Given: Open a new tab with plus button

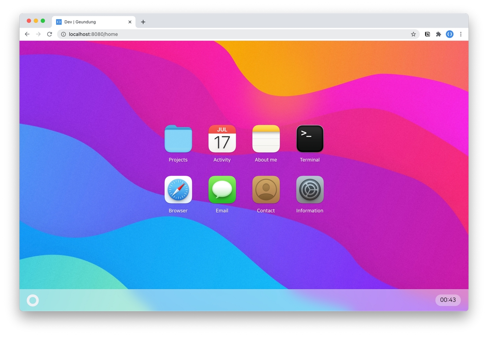Looking at the screenshot, I should click(x=143, y=22).
